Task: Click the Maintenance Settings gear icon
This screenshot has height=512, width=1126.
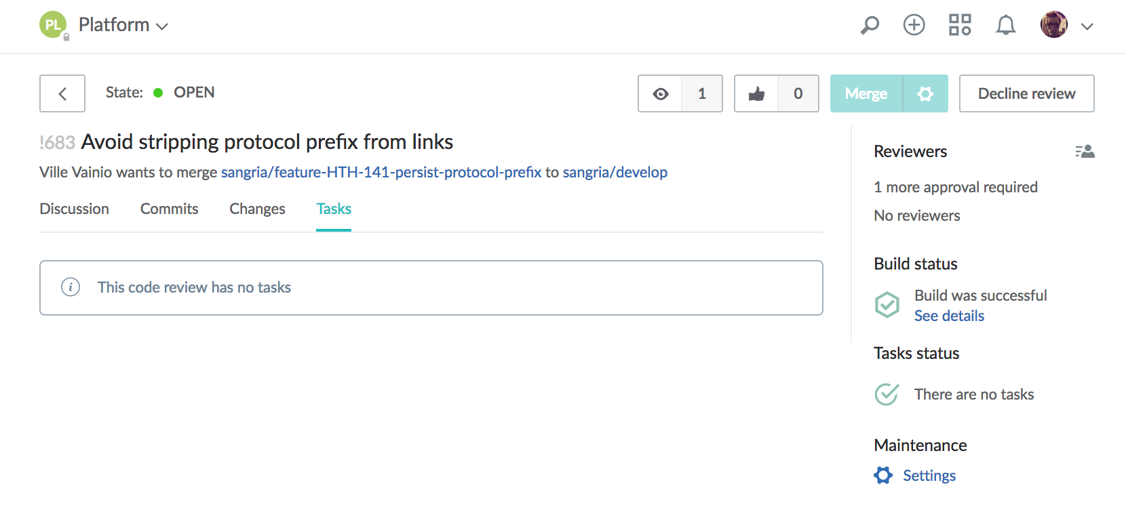Action: coord(883,475)
